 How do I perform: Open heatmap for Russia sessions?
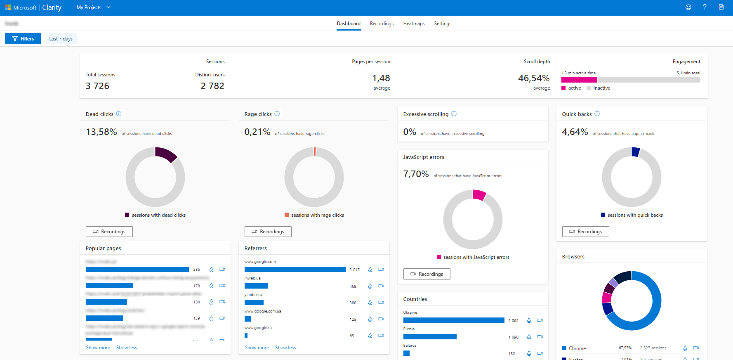(x=529, y=337)
